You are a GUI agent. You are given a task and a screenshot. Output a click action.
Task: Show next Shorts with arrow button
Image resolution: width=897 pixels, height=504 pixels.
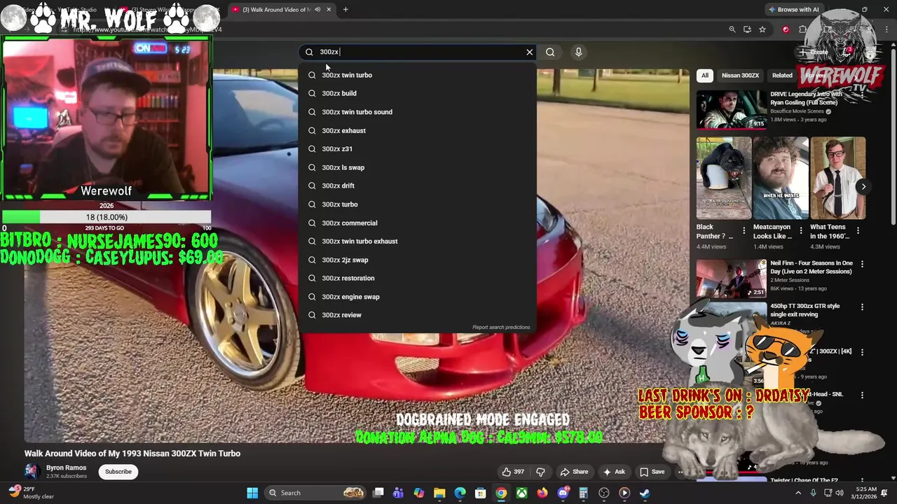[x=863, y=186]
